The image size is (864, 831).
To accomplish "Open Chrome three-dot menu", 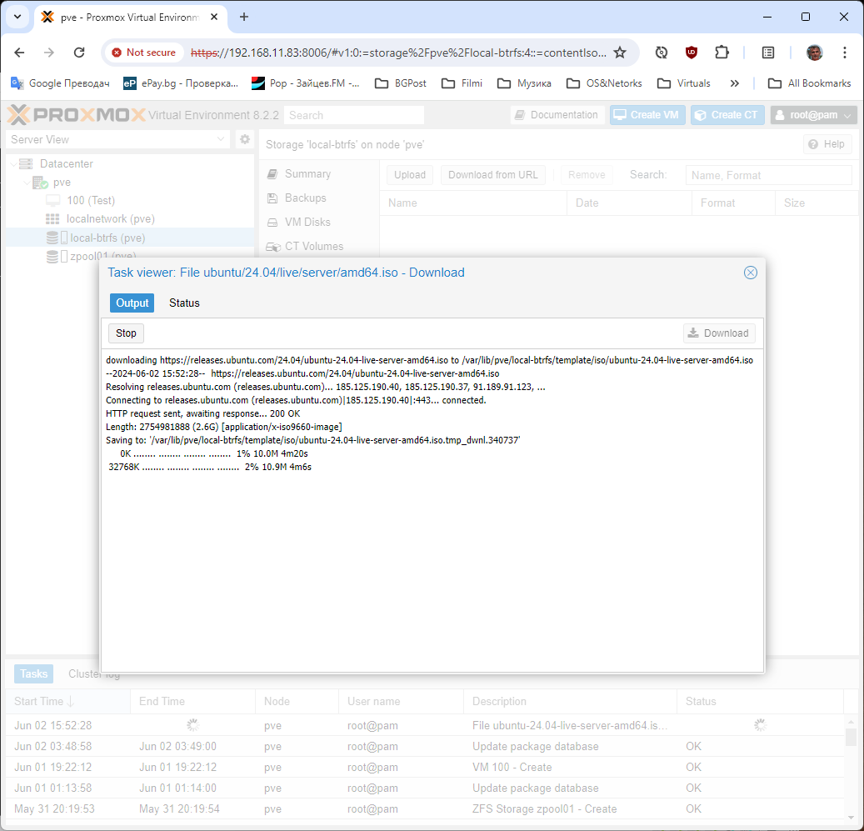I will 844,53.
